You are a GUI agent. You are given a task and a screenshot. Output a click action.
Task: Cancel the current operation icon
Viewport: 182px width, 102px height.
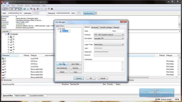31,9
